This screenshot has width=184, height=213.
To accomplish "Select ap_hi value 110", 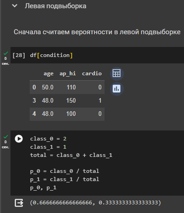I will (71, 87).
